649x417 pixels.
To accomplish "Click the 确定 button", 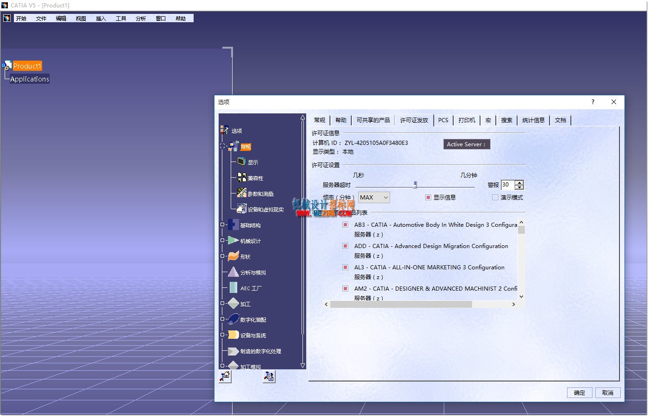I will click(x=580, y=392).
